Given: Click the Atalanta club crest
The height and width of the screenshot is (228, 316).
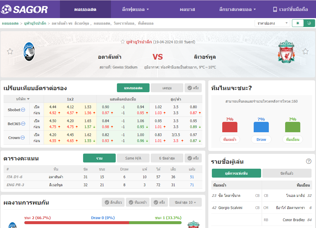Looking at the screenshot, I should (29, 52).
